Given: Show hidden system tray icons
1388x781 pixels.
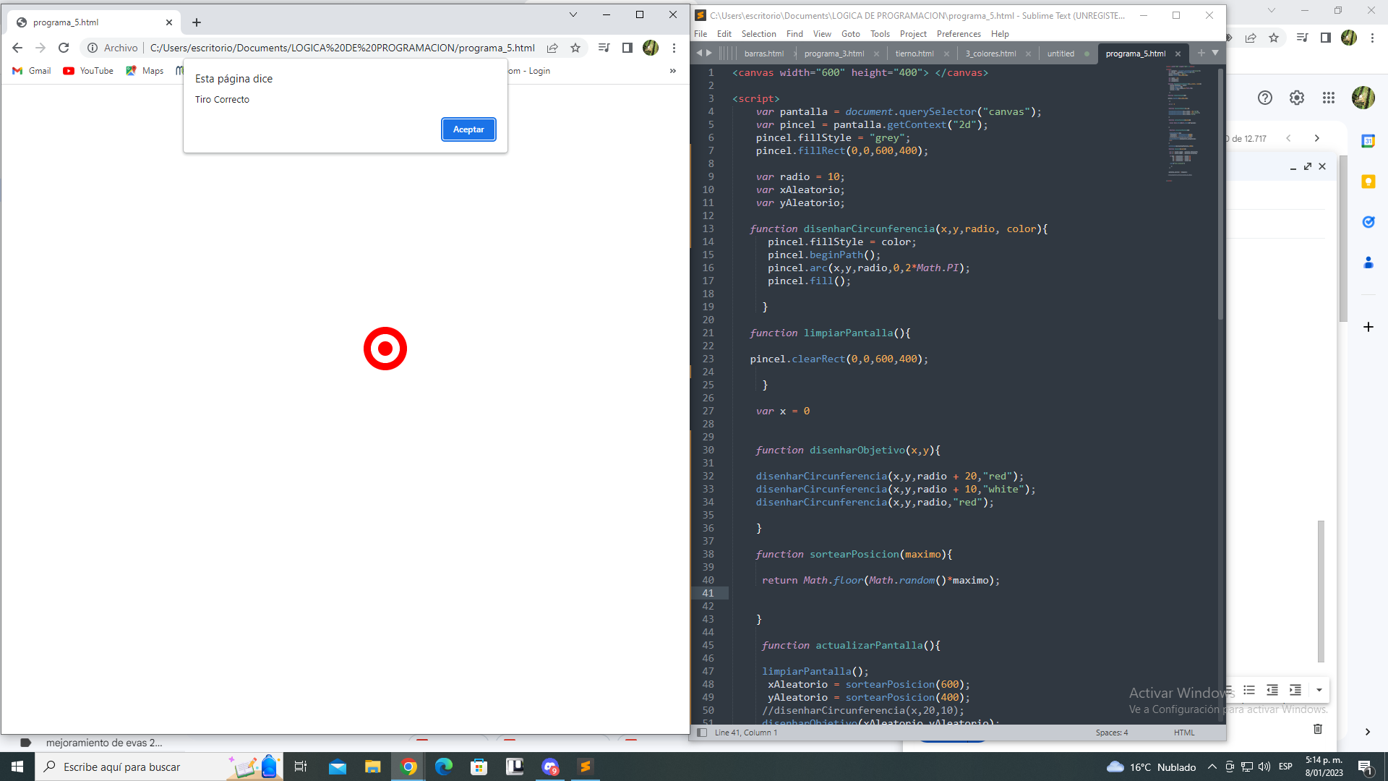Looking at the screenshot, I should click(x=1212, y=767).
